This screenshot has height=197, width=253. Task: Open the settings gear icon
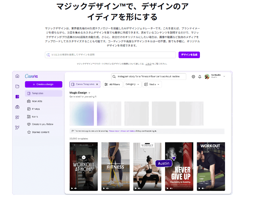(x=193, y=77)
